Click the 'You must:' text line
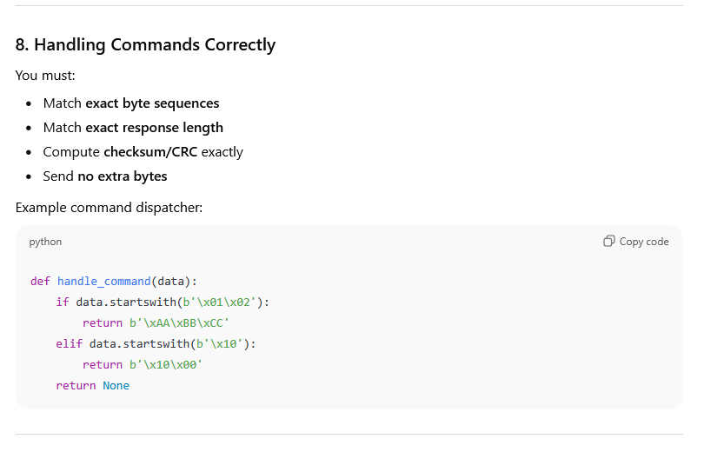The image size is (704, 452). [45, 76]
